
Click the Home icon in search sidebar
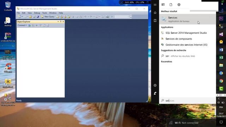[155, 13]
